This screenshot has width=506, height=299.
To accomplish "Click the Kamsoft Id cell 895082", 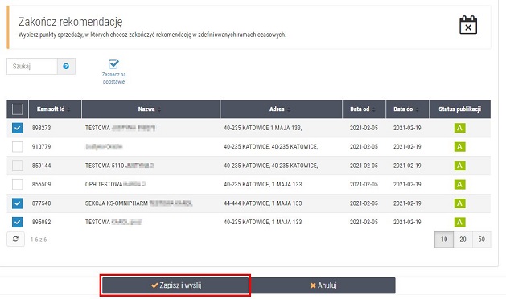I will 41,222.
